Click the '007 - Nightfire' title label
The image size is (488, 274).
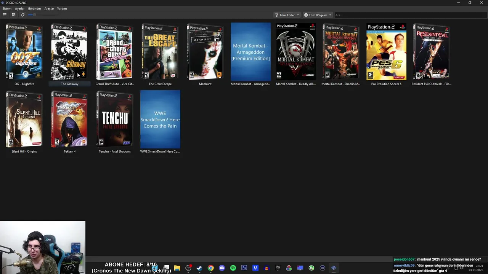click(24, 84)
